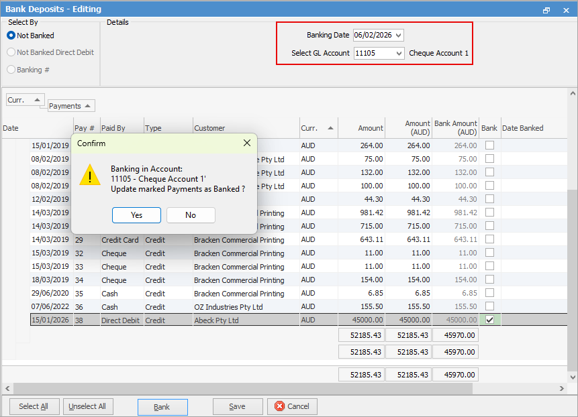Image resolution: width=578 pixels, height=417 pixels.
Task: Click the Unselect All button
Action: [88, 406]
